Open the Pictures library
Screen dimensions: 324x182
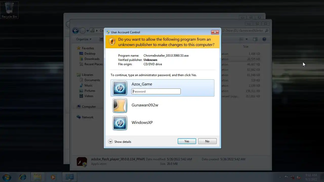point(90,91)
